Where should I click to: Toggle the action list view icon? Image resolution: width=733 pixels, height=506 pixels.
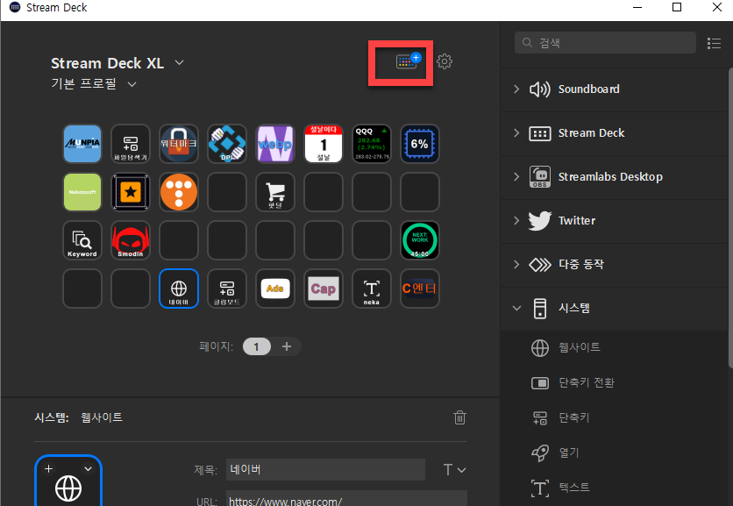click(714, 44)
